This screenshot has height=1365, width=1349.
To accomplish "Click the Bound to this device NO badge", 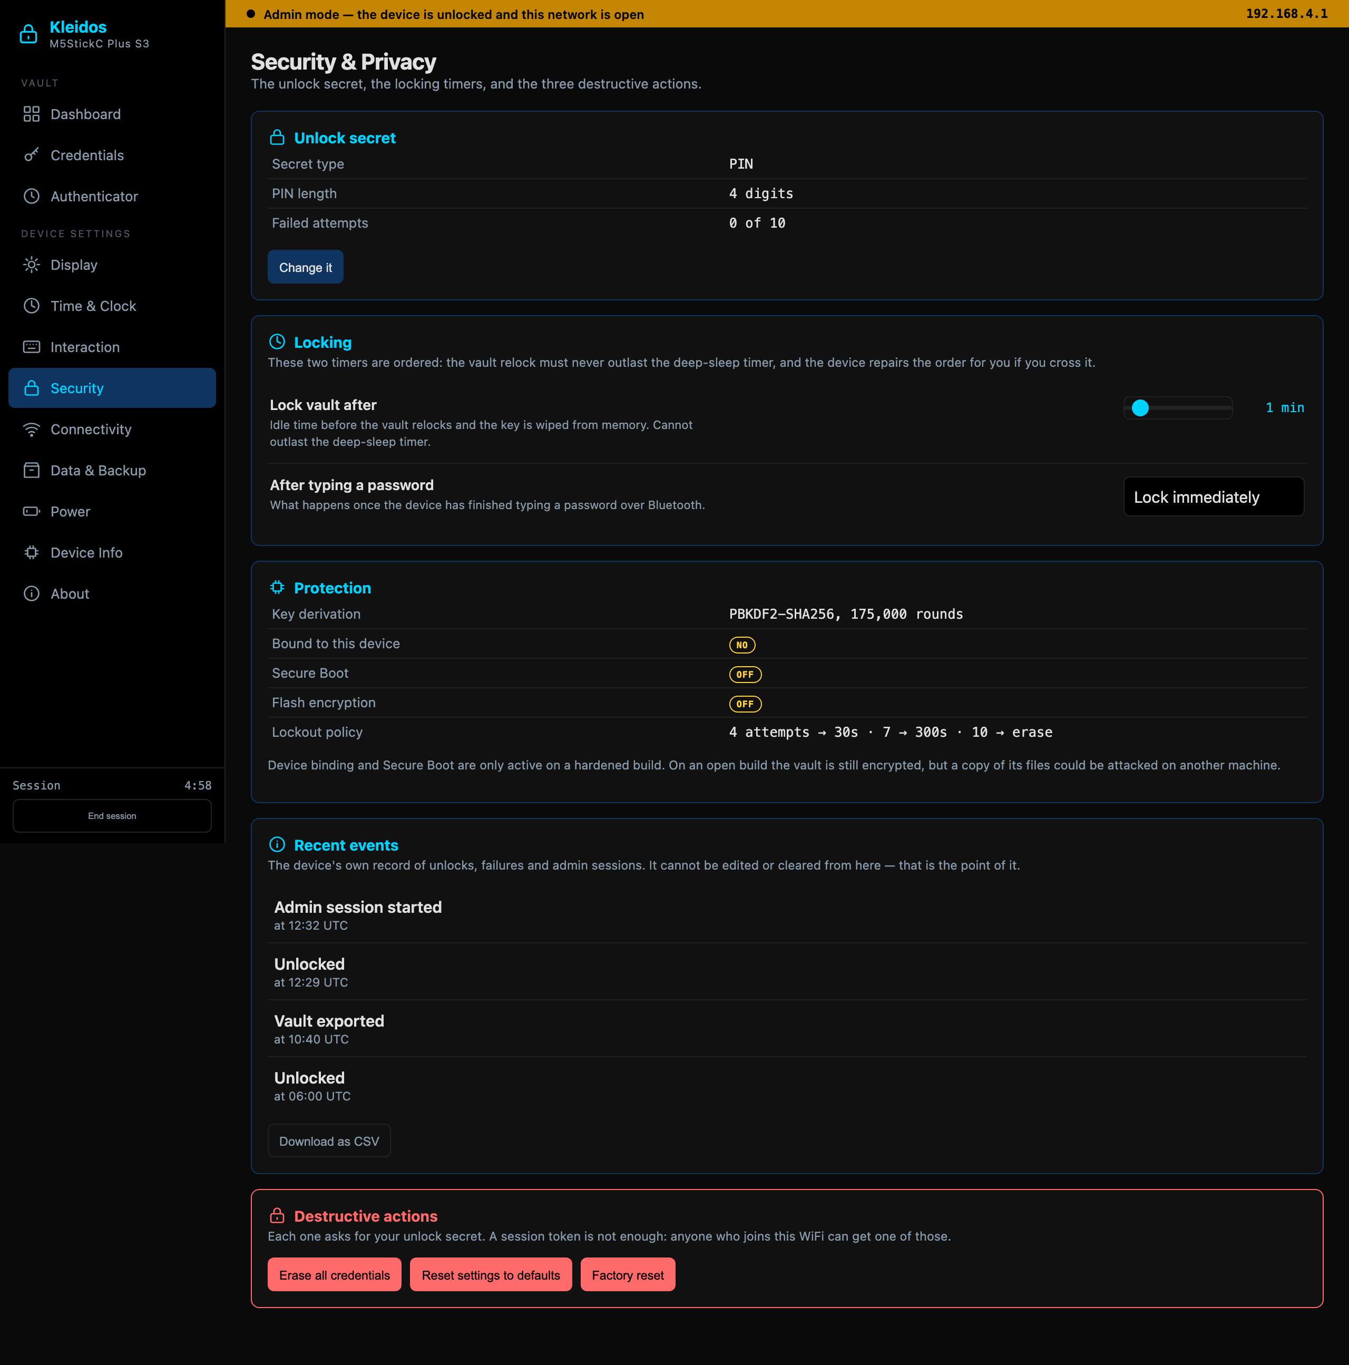I will tap(741, 645).
